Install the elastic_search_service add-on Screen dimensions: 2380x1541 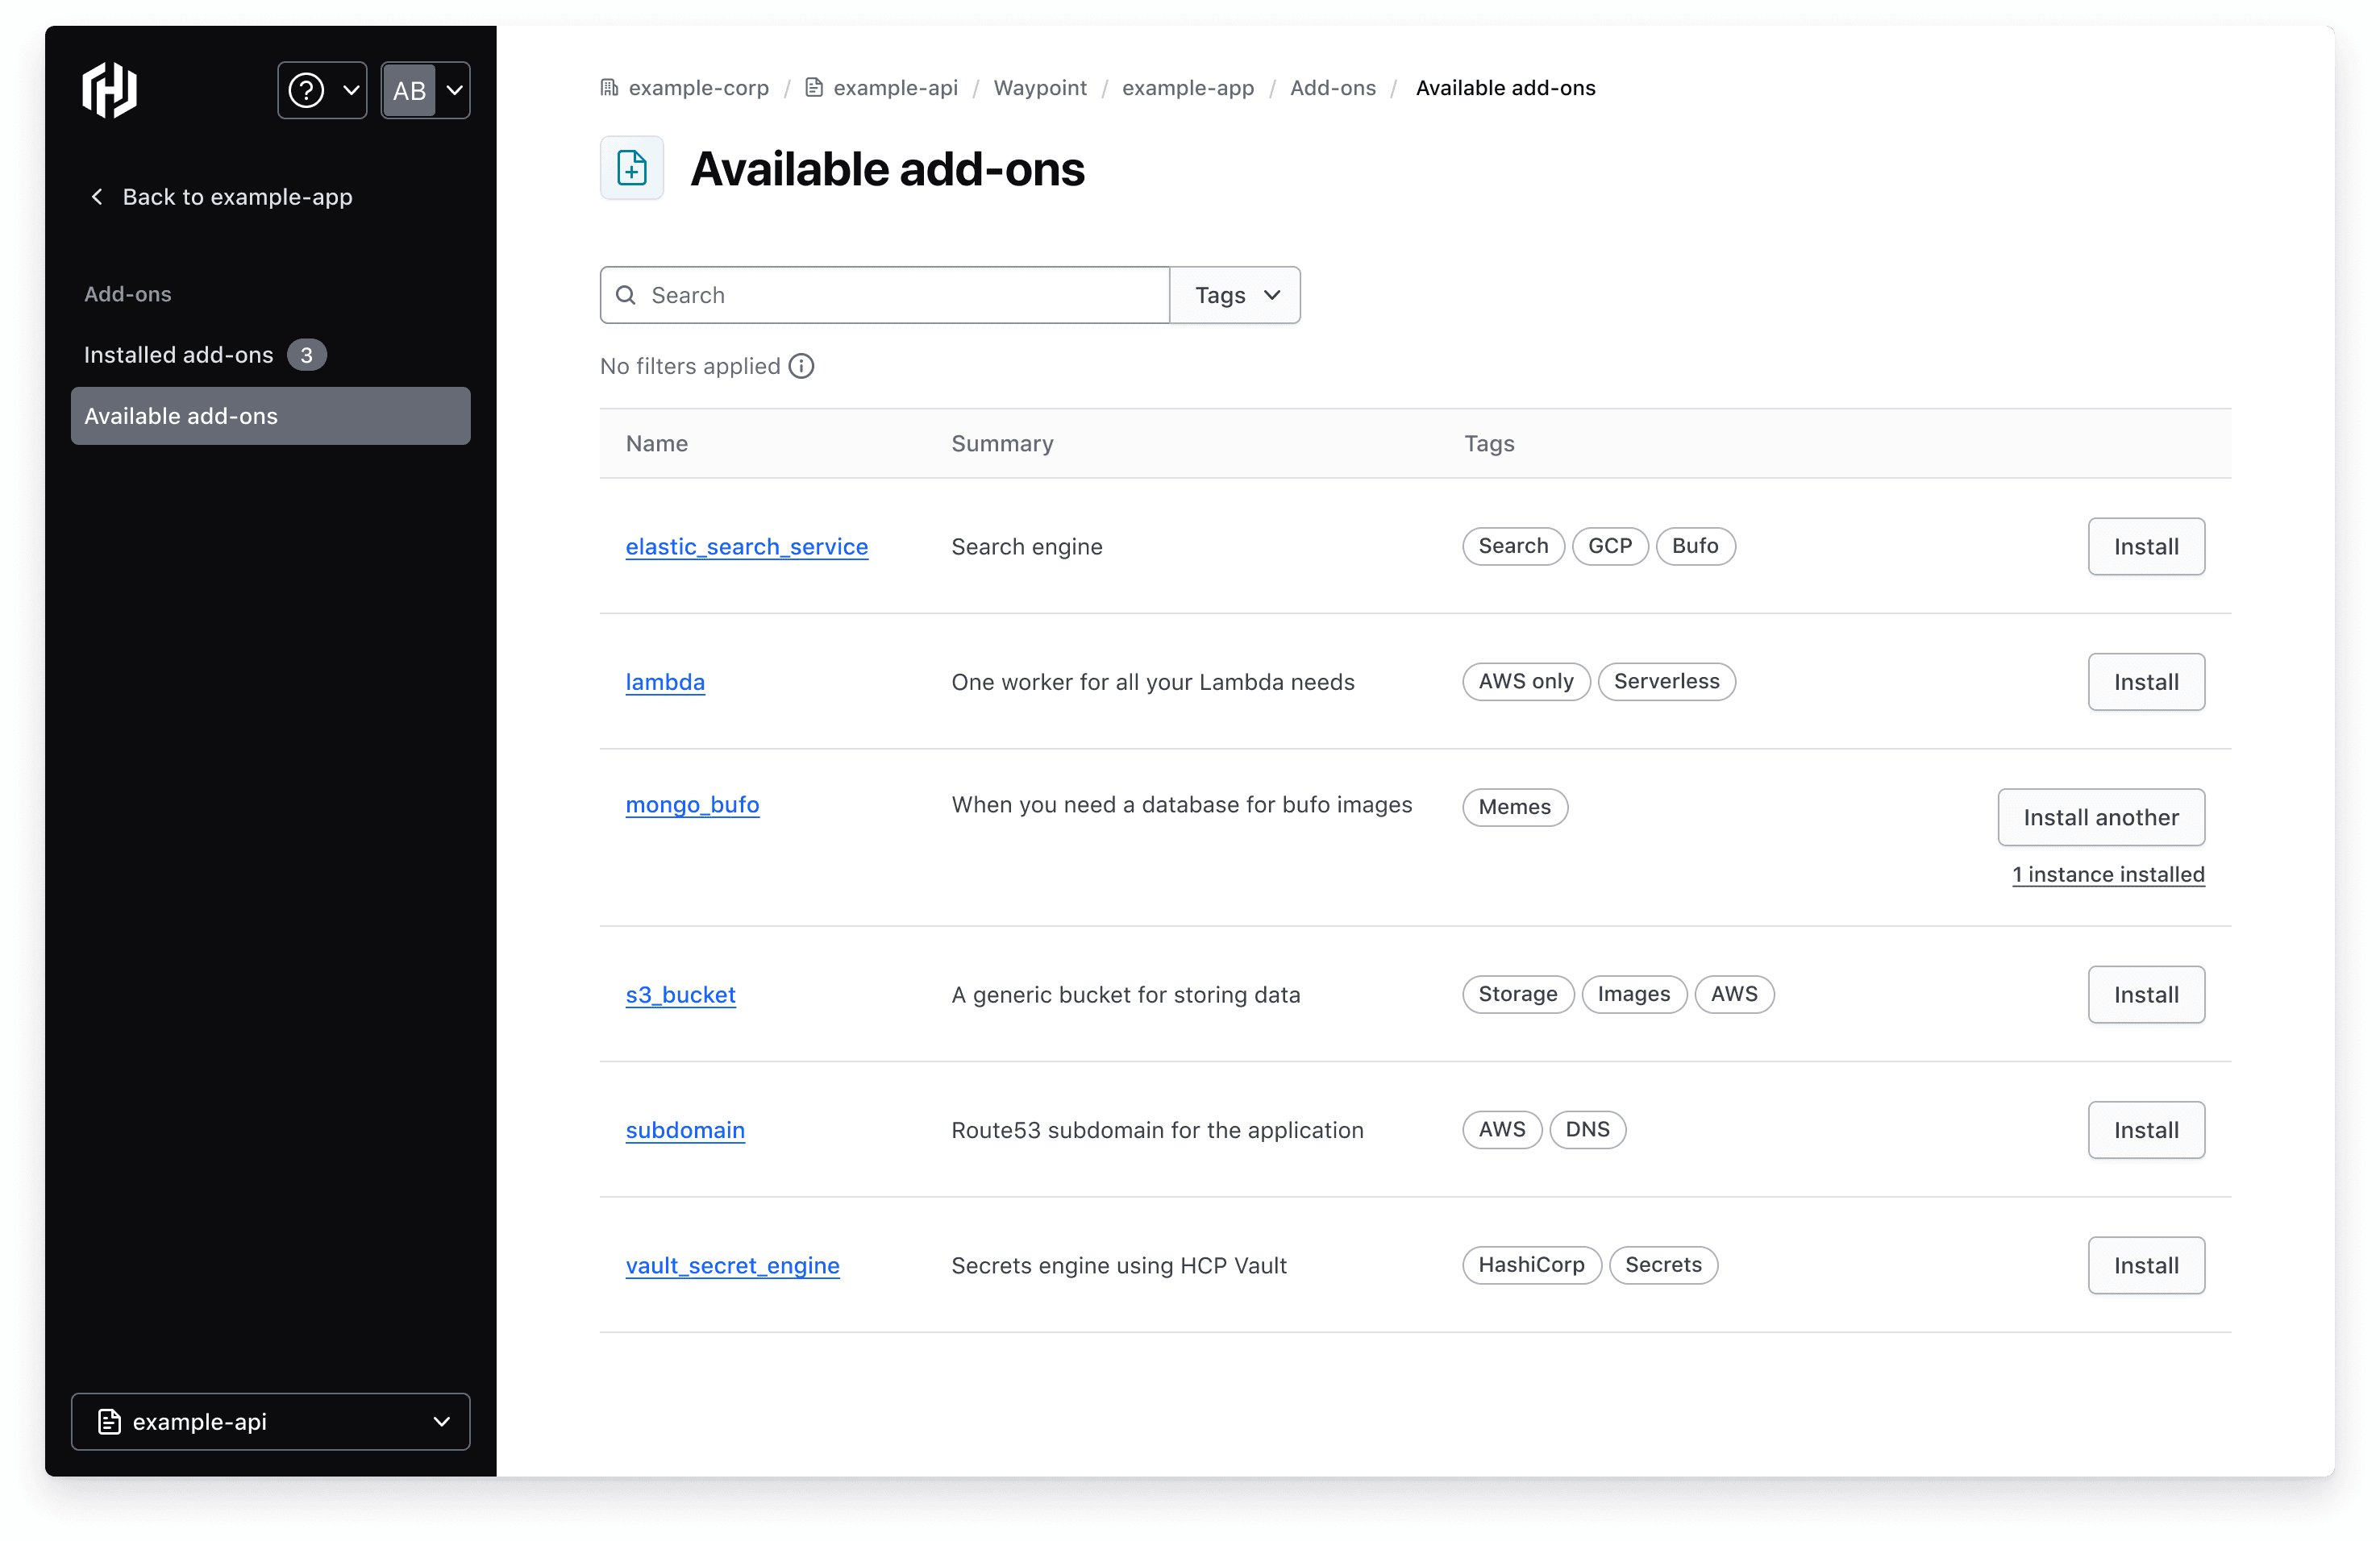[2146, 546]
